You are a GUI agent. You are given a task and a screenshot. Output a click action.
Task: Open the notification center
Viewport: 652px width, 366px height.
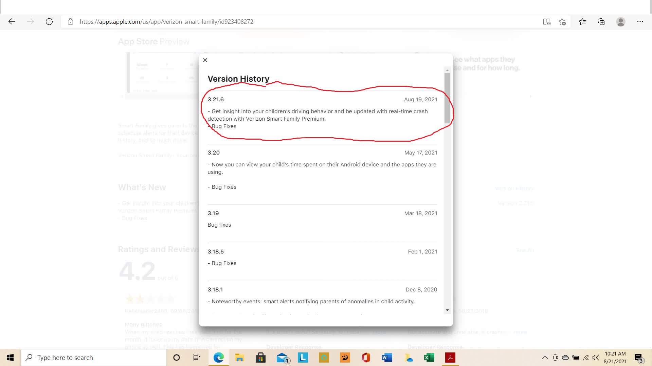[638, 358]
